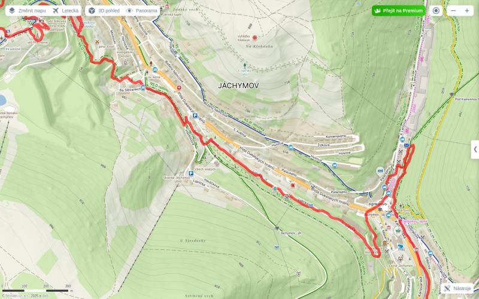The height and width of the screenshot is (299, 479).
Task: Open the Nástroje tools menu
Action: tap(457, 288)
